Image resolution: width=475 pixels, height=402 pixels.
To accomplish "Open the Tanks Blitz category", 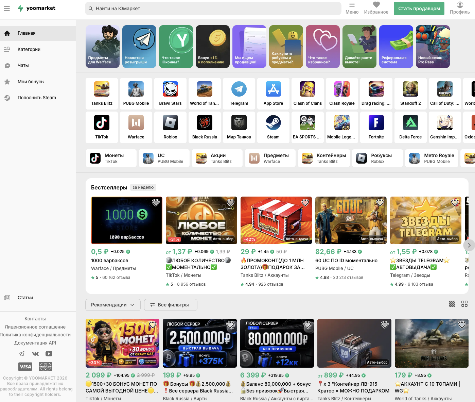I will click(102, 94).
